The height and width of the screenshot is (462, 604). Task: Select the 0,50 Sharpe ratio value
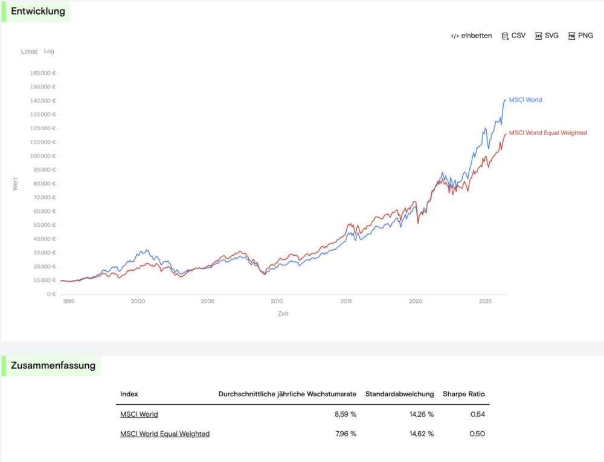[x=477, y=434]
